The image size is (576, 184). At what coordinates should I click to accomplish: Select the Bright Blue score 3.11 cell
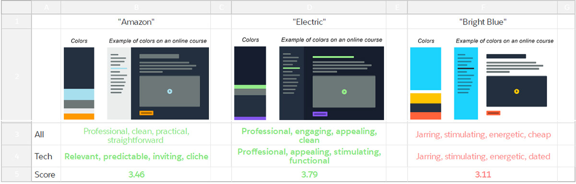pos(482,174)
